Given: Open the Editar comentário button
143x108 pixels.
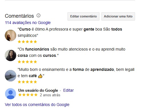Looking at the screenshot, I should (x=83, y=16).
